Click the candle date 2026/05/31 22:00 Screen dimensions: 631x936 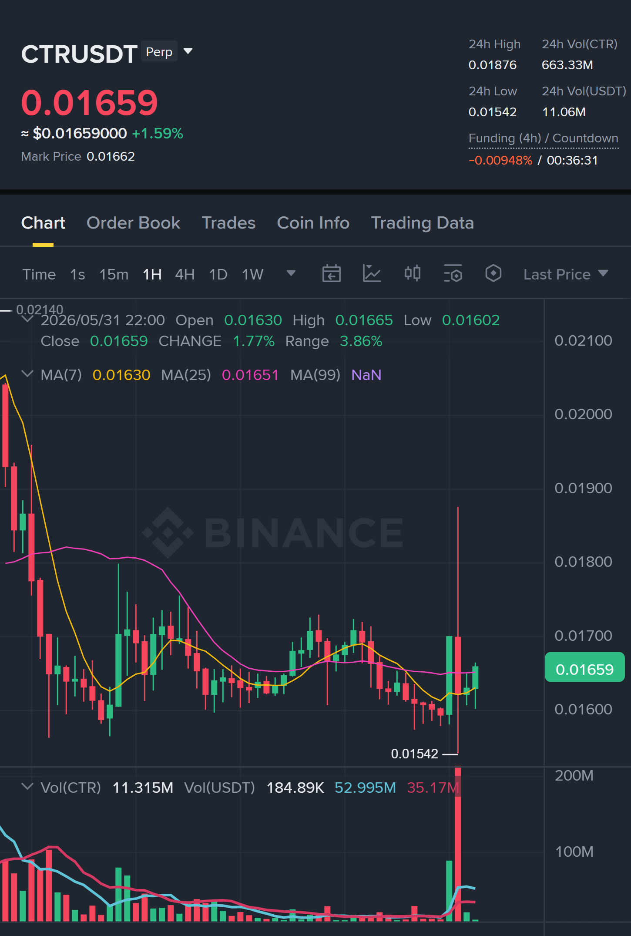(x=103, y=320)
